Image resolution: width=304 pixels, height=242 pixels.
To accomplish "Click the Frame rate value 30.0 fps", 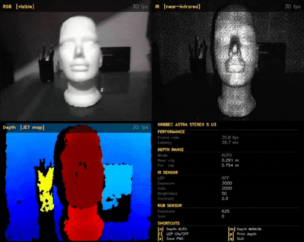I will pyautogui.click(x=230, y=137).
